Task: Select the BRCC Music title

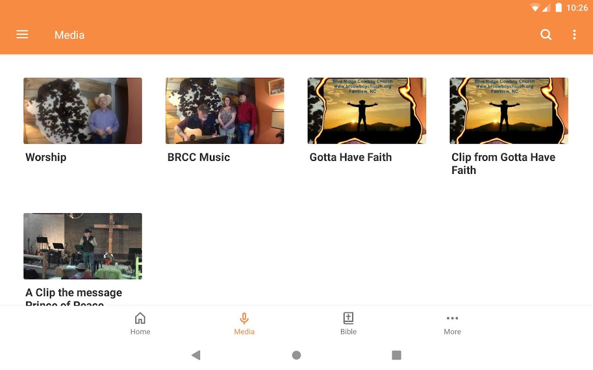Action: 199,157
